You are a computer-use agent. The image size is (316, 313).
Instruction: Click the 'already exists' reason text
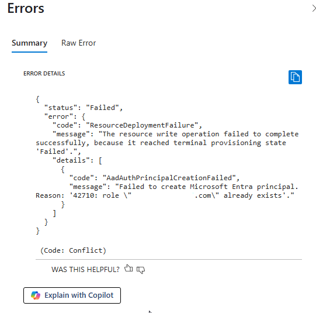pyautogui.click(x=253, y=195)
